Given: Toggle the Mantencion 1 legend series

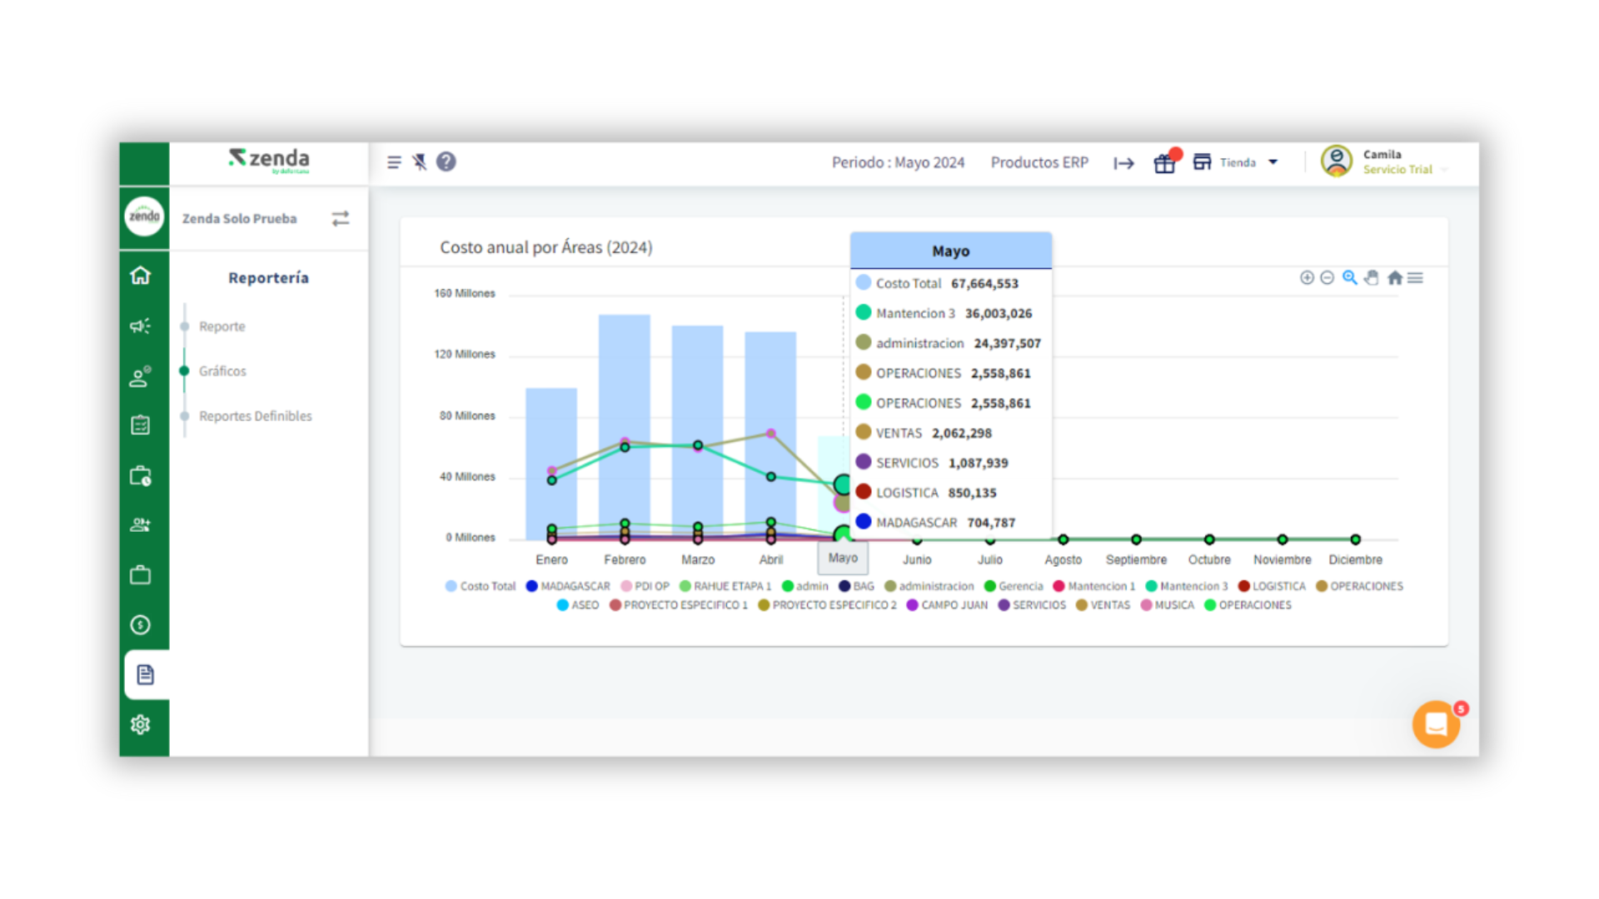Looking at the screenshot, I should (1094, 586).
